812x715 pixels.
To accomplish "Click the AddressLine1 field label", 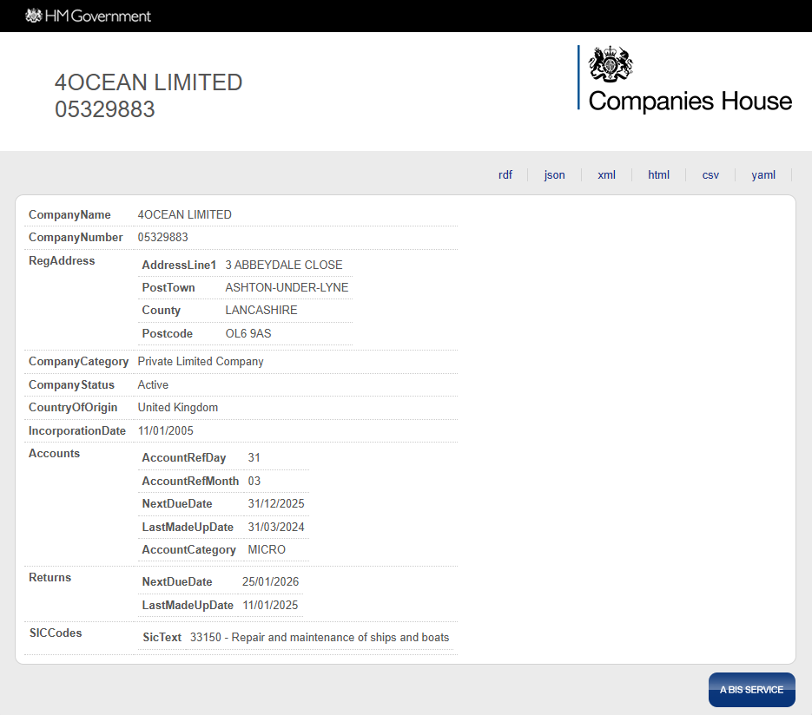I will (x=179, y=265).
